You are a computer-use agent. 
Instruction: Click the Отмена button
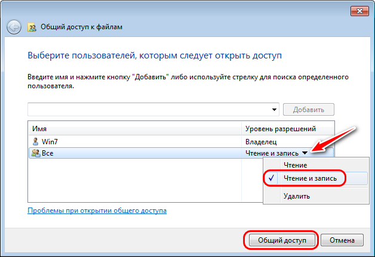(342, 240)
